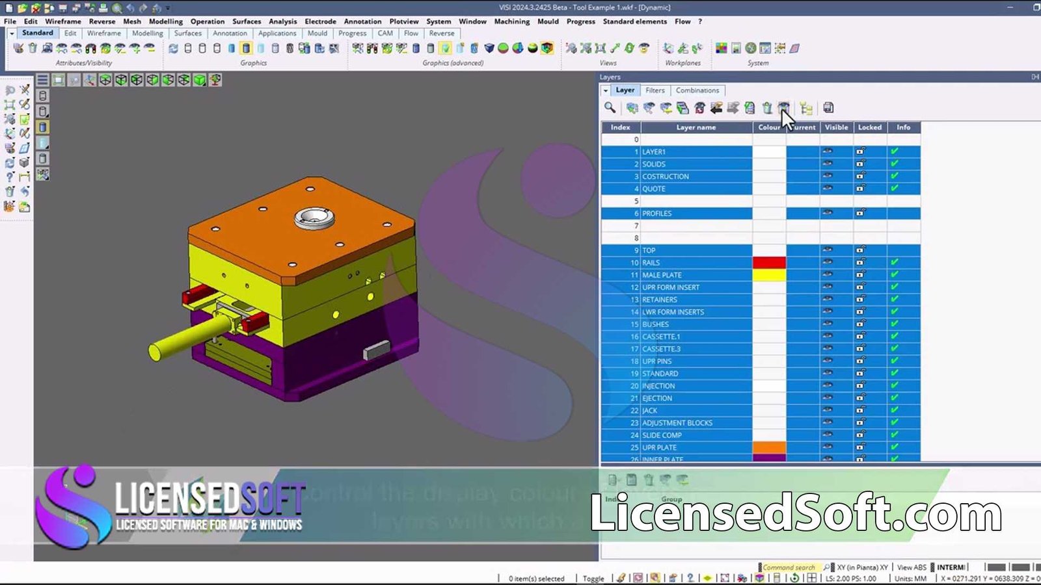
Task: Click the Info check for CASSETTE.1 layer
Action: [x=895, y=337]
